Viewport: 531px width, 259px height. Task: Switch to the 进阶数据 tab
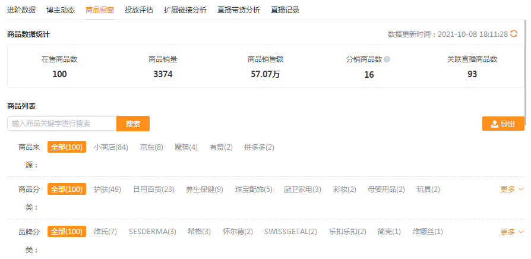coord(21,10)
